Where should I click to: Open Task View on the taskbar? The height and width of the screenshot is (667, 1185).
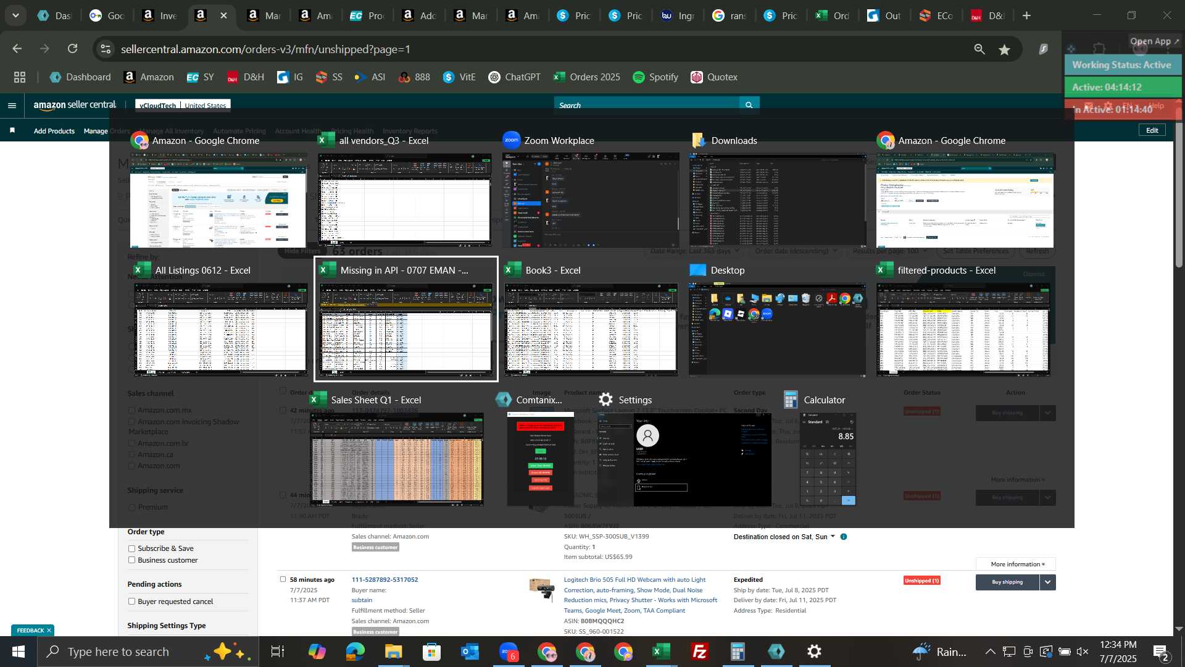278,652
